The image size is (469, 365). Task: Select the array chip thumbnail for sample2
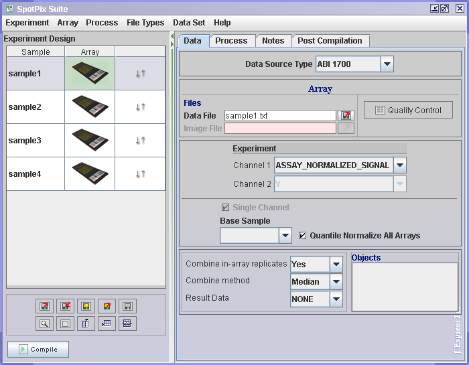pyautogui.click(x=90, y=106)
